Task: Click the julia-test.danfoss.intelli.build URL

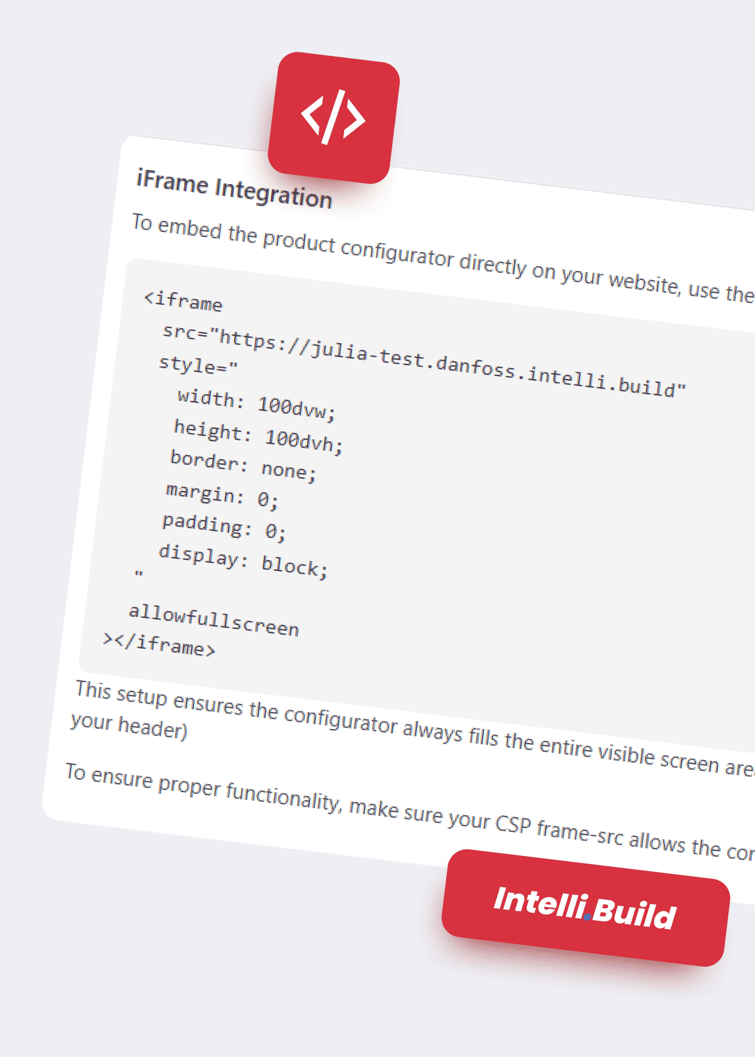Action: coord(452,363)
